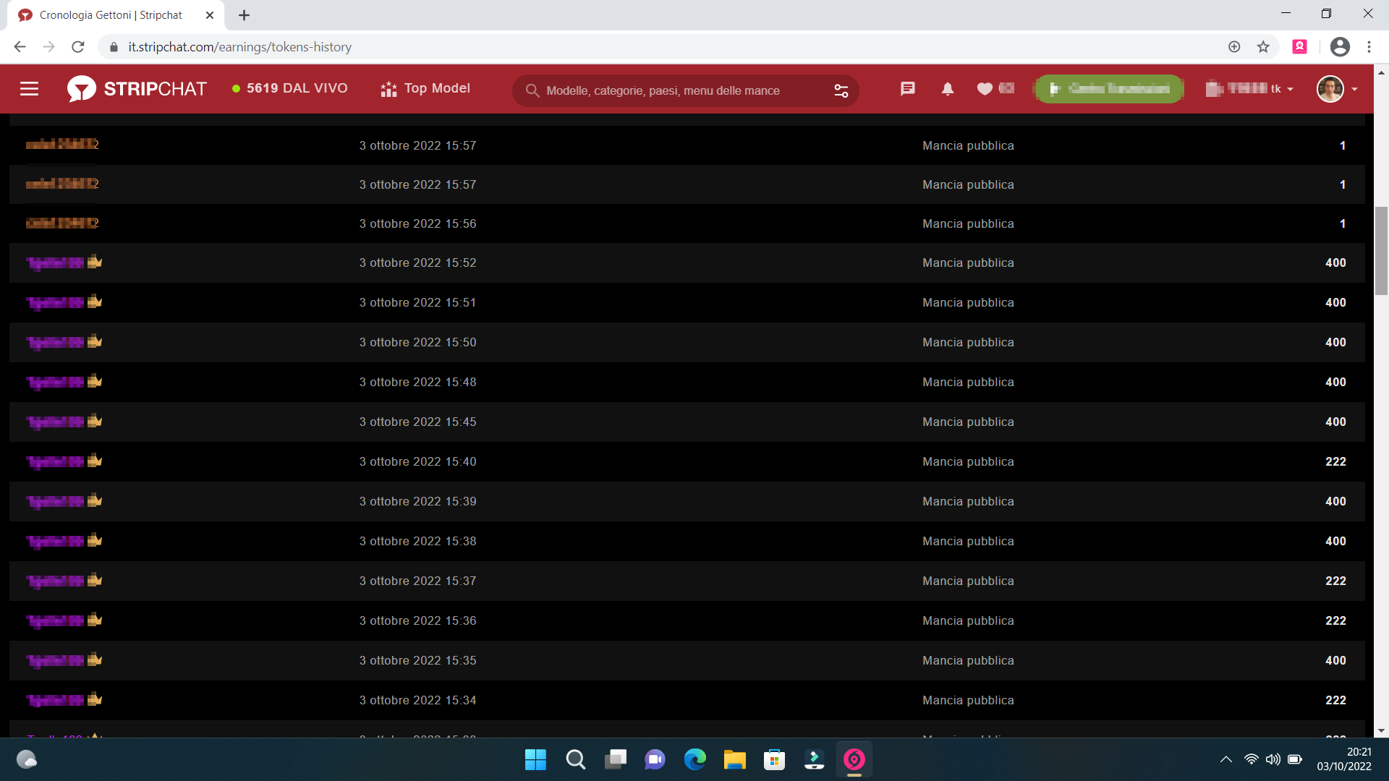The image size is (1389, 781).
Task: Open the notifications bell
Action: pyautogui.click(x=947, y=89)
